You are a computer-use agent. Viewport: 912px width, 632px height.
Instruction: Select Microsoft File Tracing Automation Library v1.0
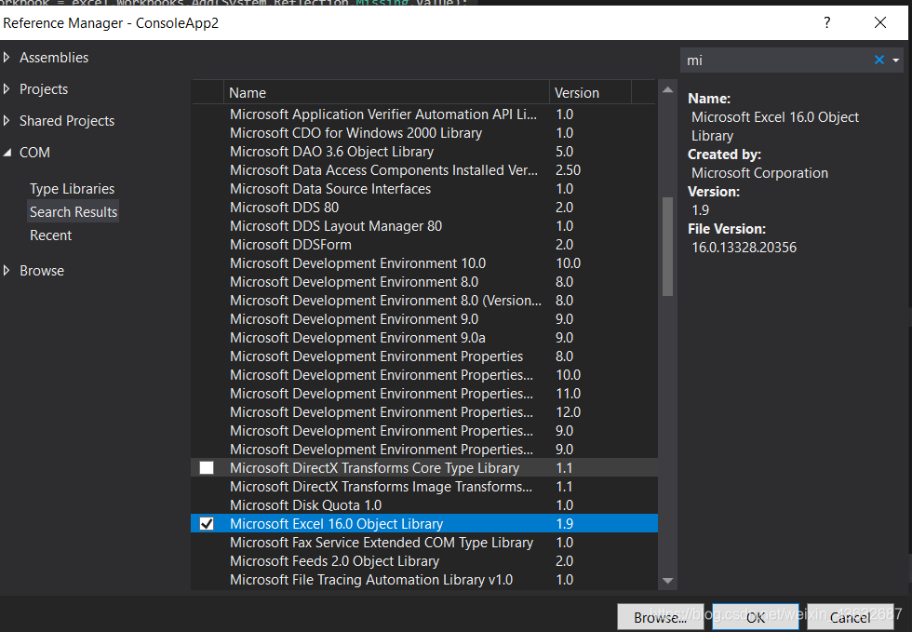pos(424,580)
